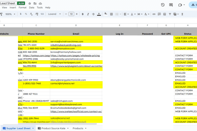Format as percent
This screenshot has height=131, width=197.
pos(26,14)
